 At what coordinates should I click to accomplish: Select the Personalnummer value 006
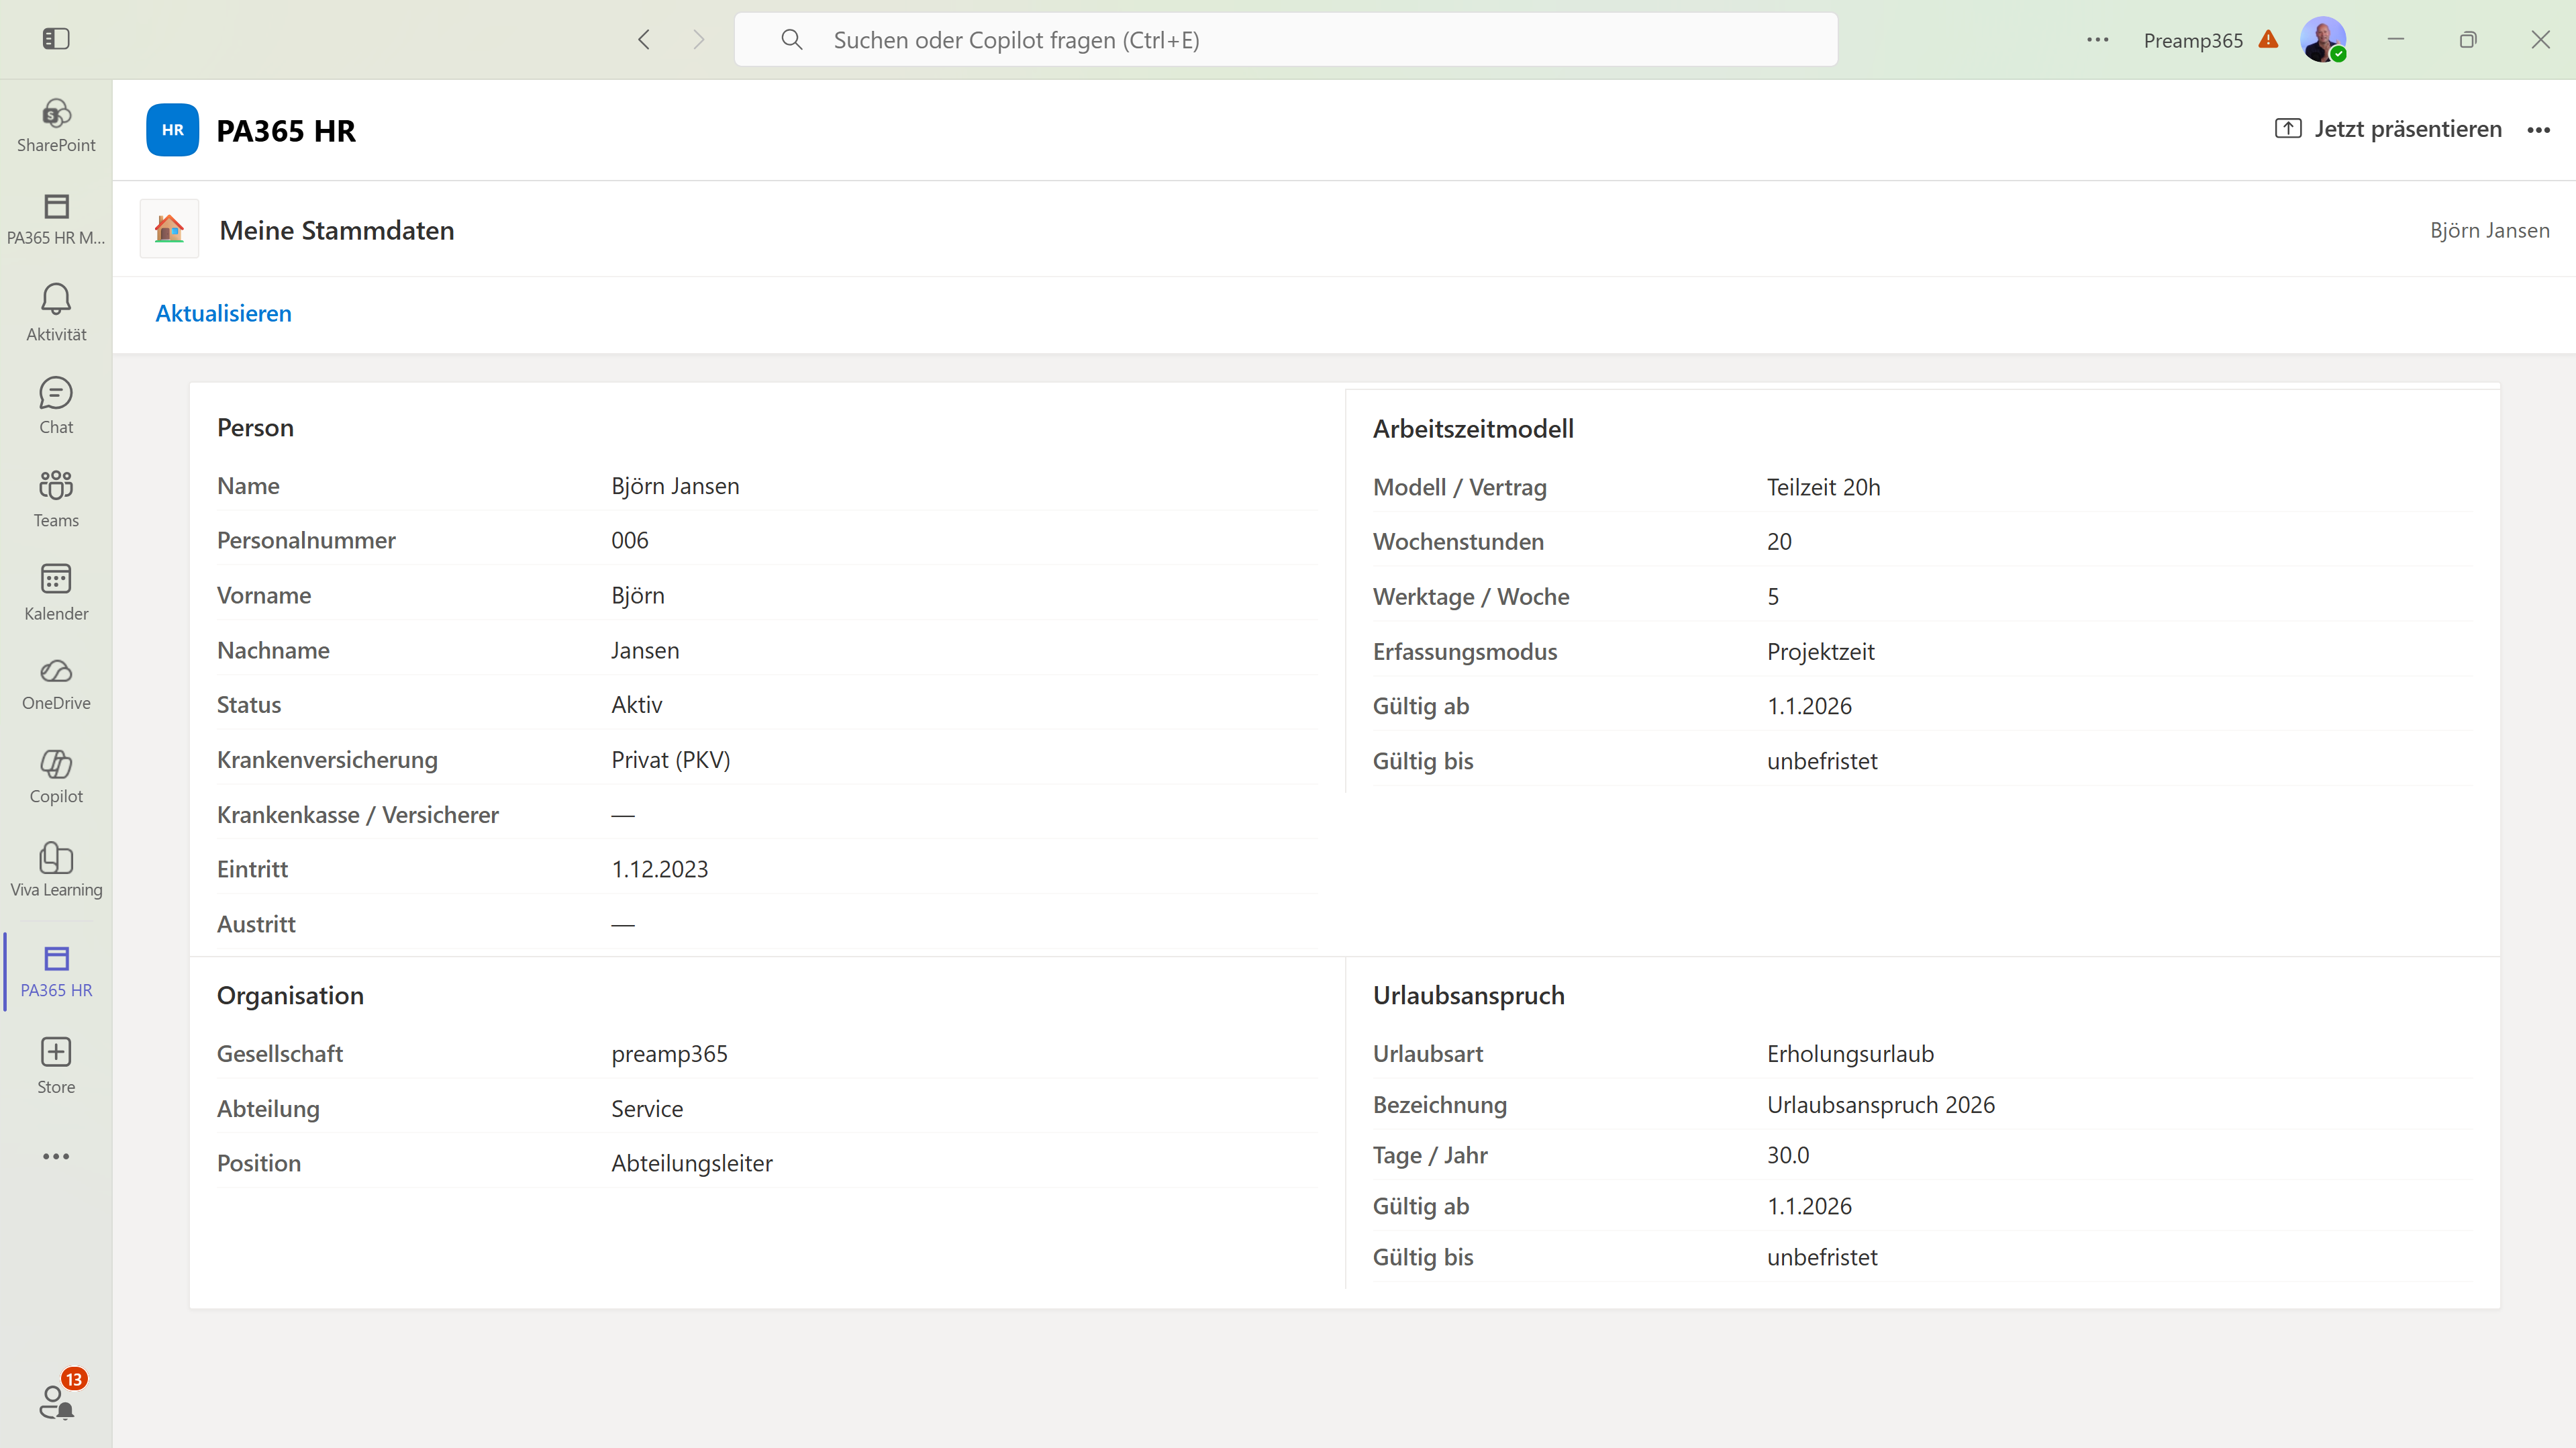630,540
